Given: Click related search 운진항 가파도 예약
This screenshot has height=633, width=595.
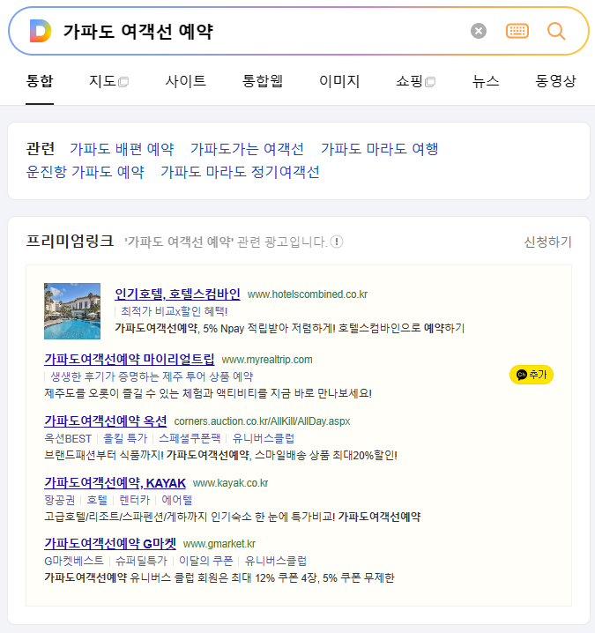Looking at the screenshot, I should tap(86, 172).
